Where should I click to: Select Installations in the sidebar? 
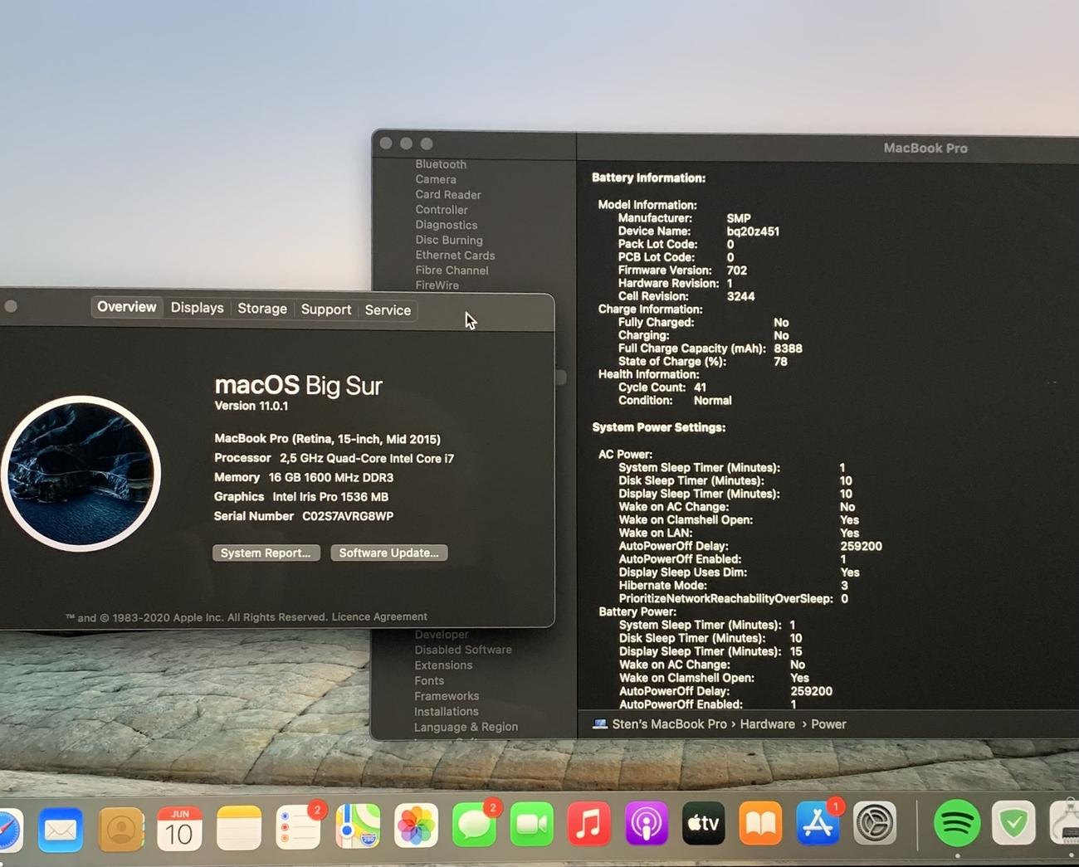point(447,711)
